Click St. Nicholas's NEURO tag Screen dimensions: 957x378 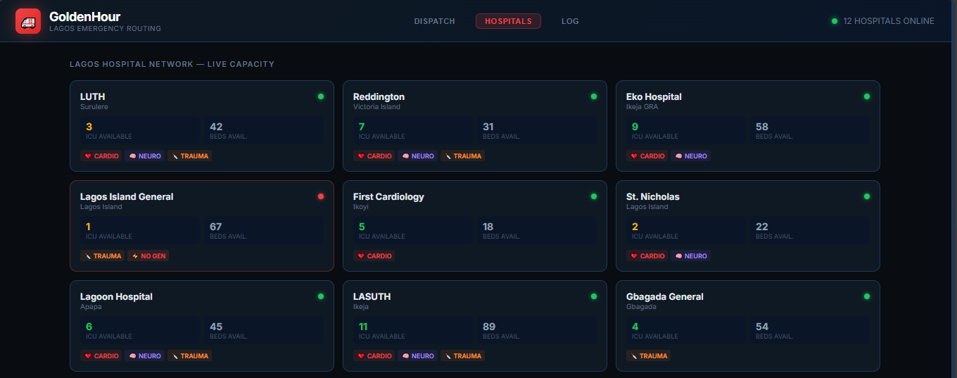(691, 256)
